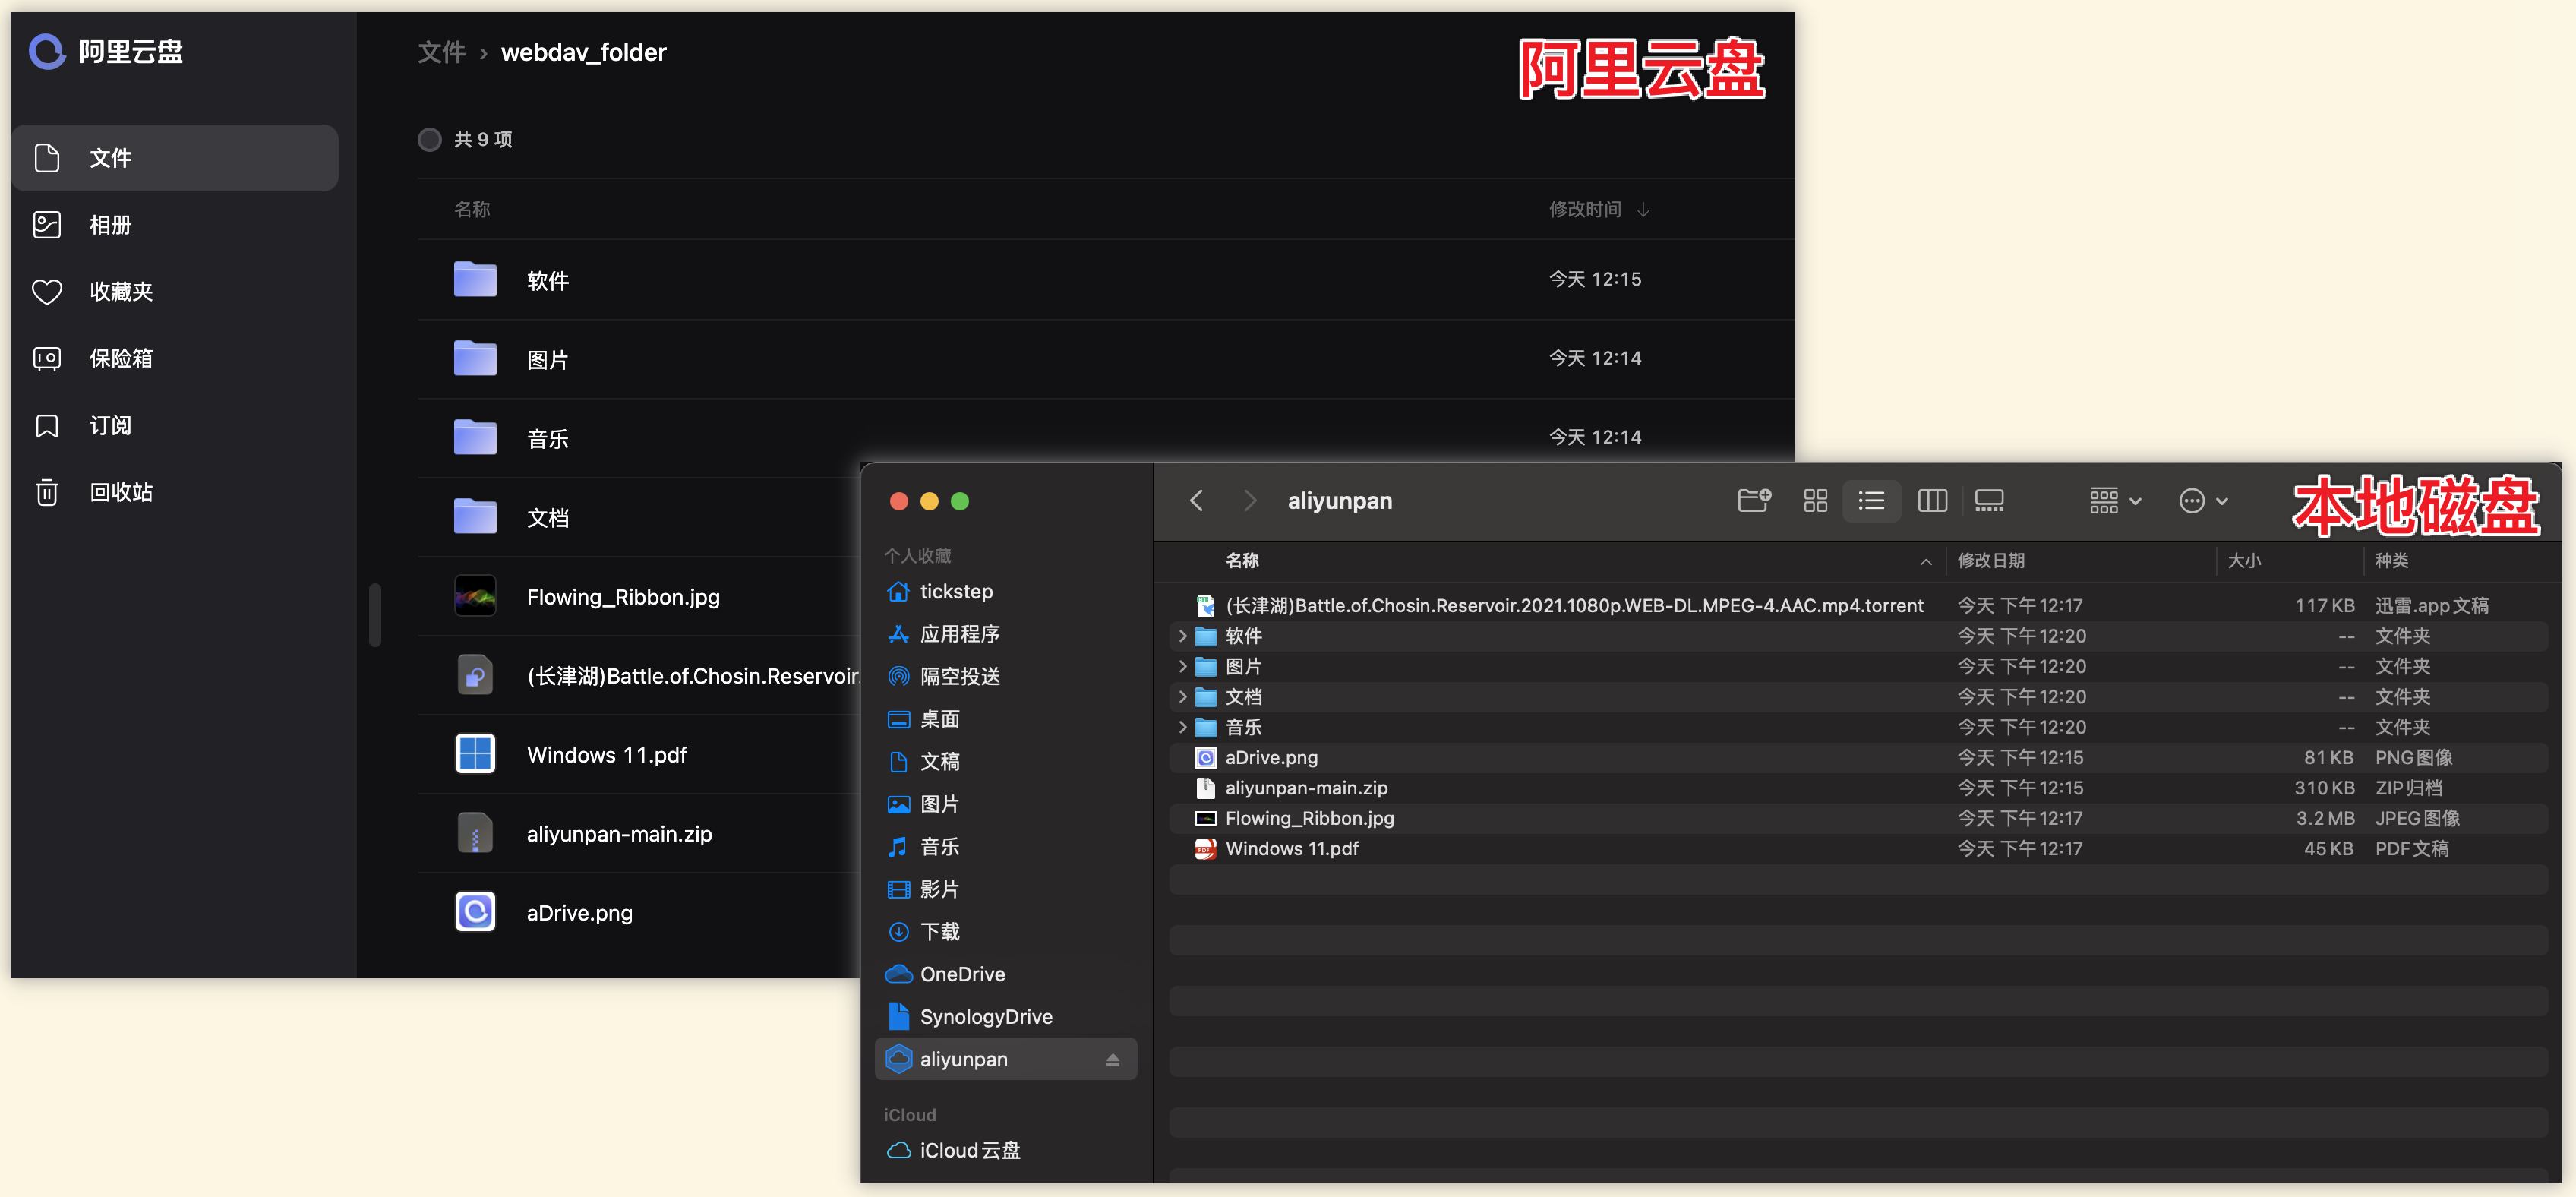Click the new folder toolbar icon
The image size is (2576, 1197).
[1754, 500]
